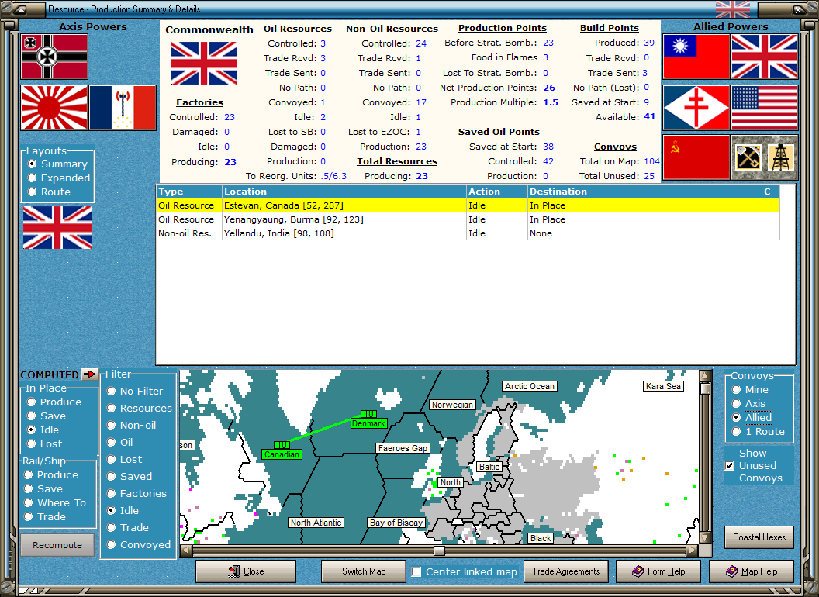The image size is (819, 597).
Task: Select the Yenangyaung, Burma row
Action: 468,219
